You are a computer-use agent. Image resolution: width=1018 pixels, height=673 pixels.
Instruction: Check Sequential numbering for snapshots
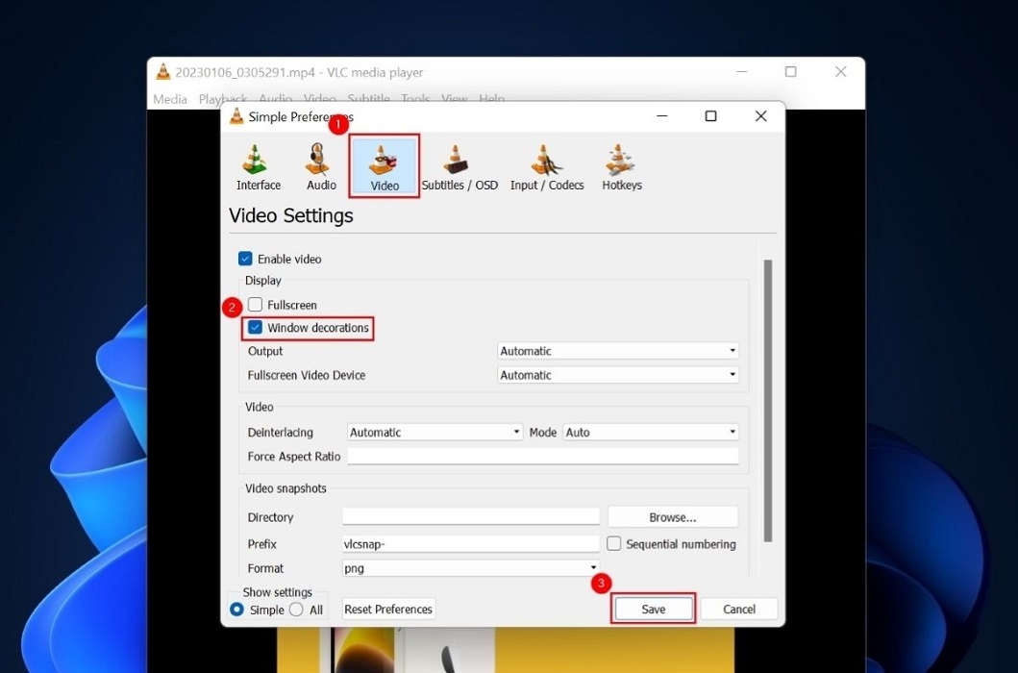pyautogui.click(x=613, y=543)
